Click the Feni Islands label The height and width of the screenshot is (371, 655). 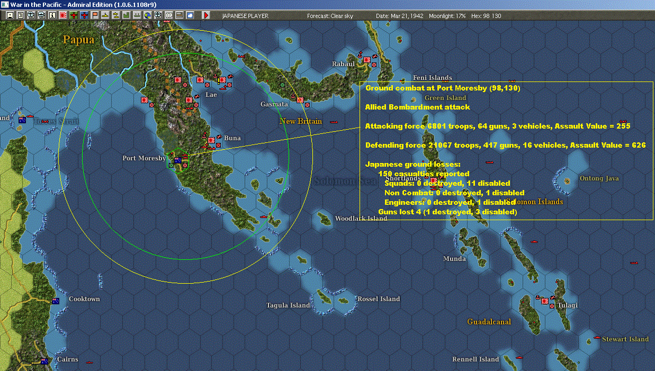(x=433, y=77)
